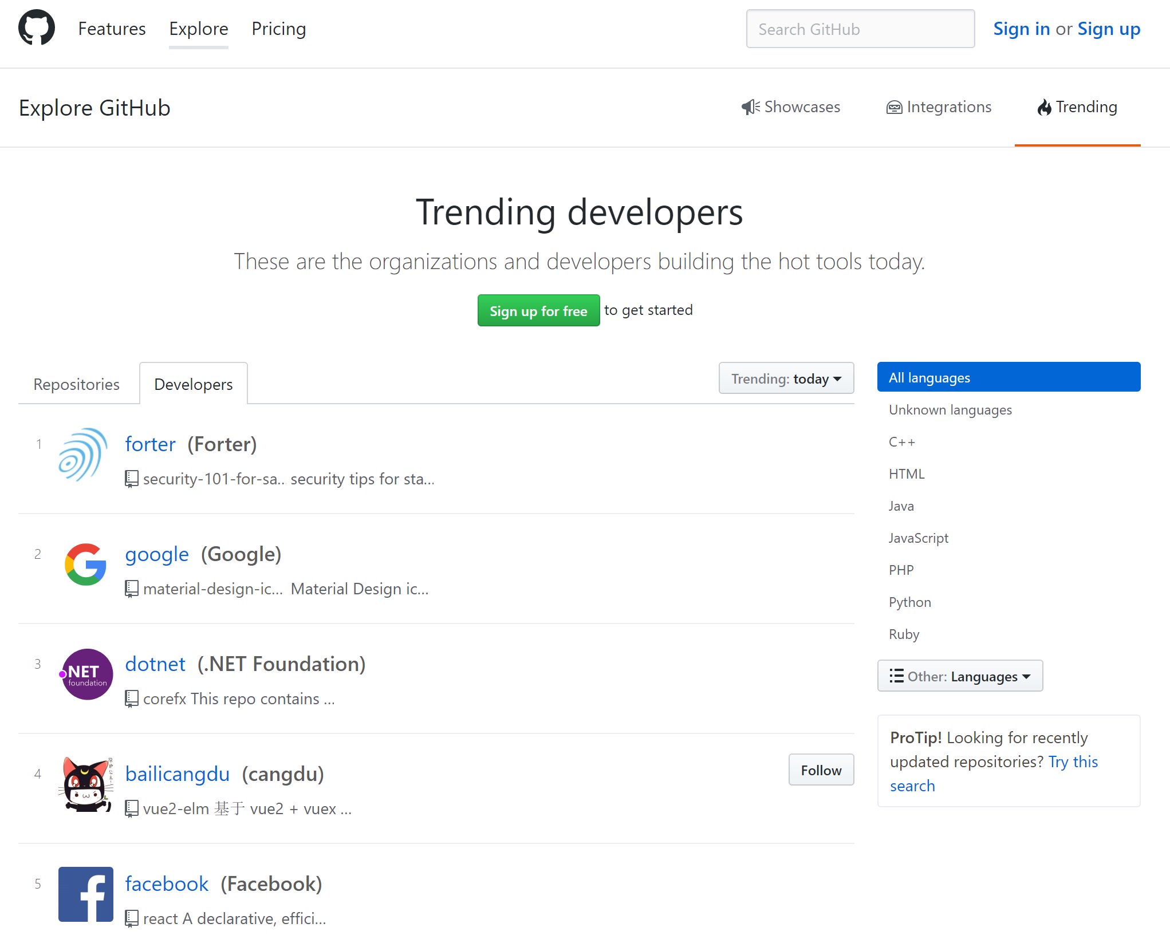Click repo icon beside corefx

132,699
